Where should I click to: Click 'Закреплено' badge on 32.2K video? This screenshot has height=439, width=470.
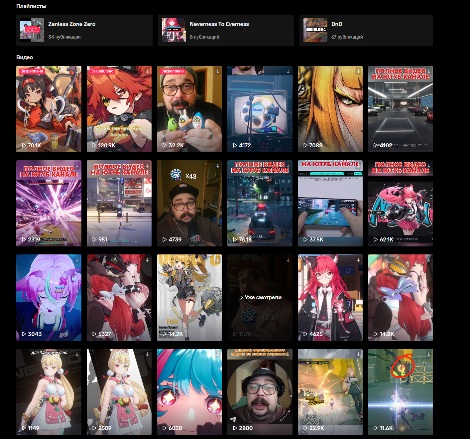[173, 71]
